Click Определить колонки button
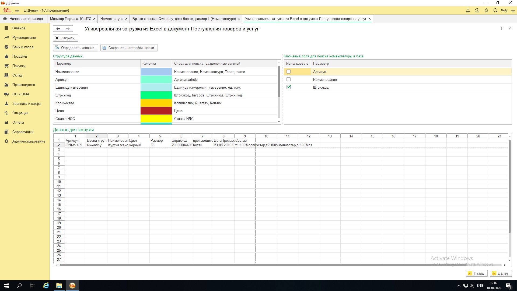The image size is (517, 291). (x=75, y=48)
